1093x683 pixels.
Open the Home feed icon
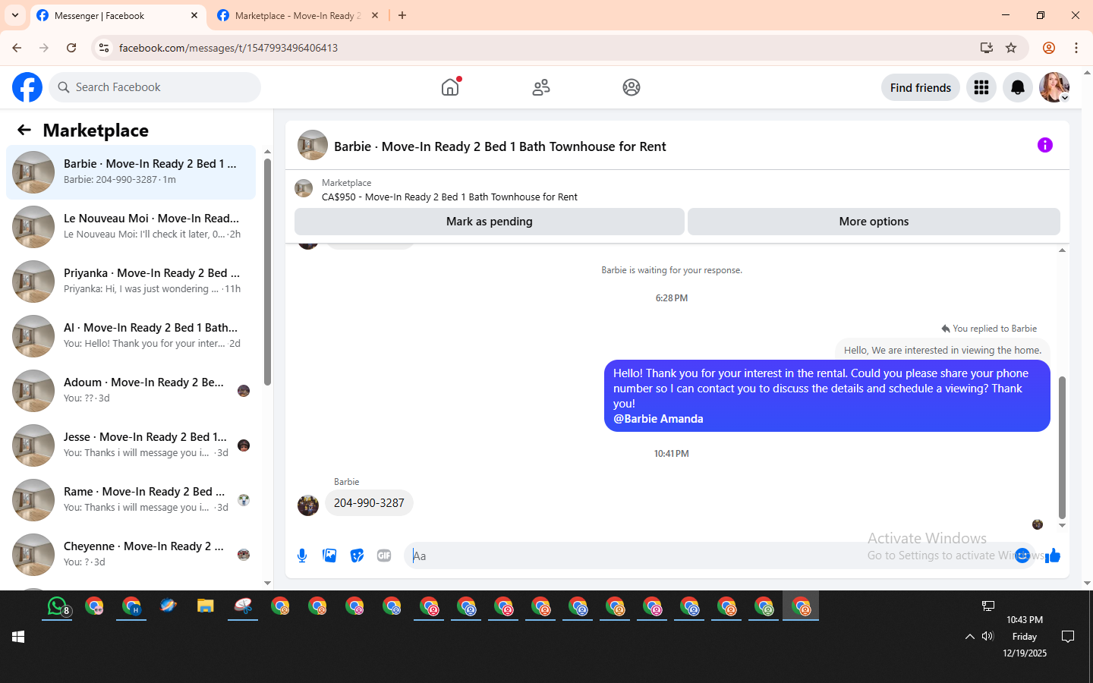(x=450, y=87)
